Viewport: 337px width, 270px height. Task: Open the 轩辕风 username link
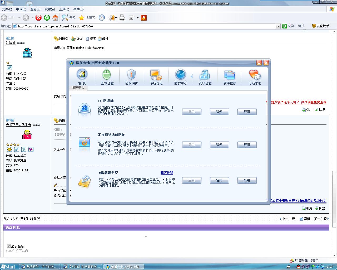click(x=11, y=43)
